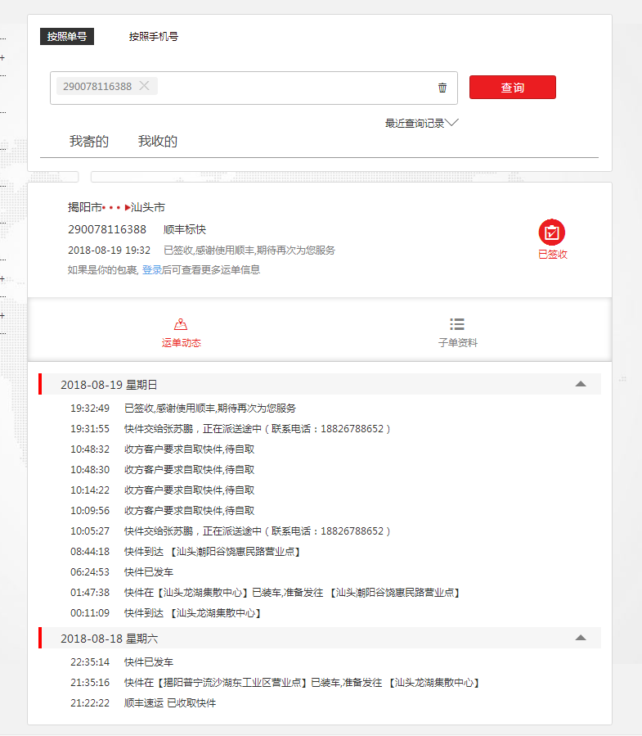This screenshot has width=642, height=736.
Task: Open the 我收的 tab
Action: pos(158,142)
